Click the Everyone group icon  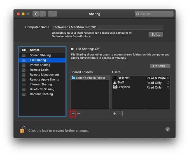click(x=115, y=87)
